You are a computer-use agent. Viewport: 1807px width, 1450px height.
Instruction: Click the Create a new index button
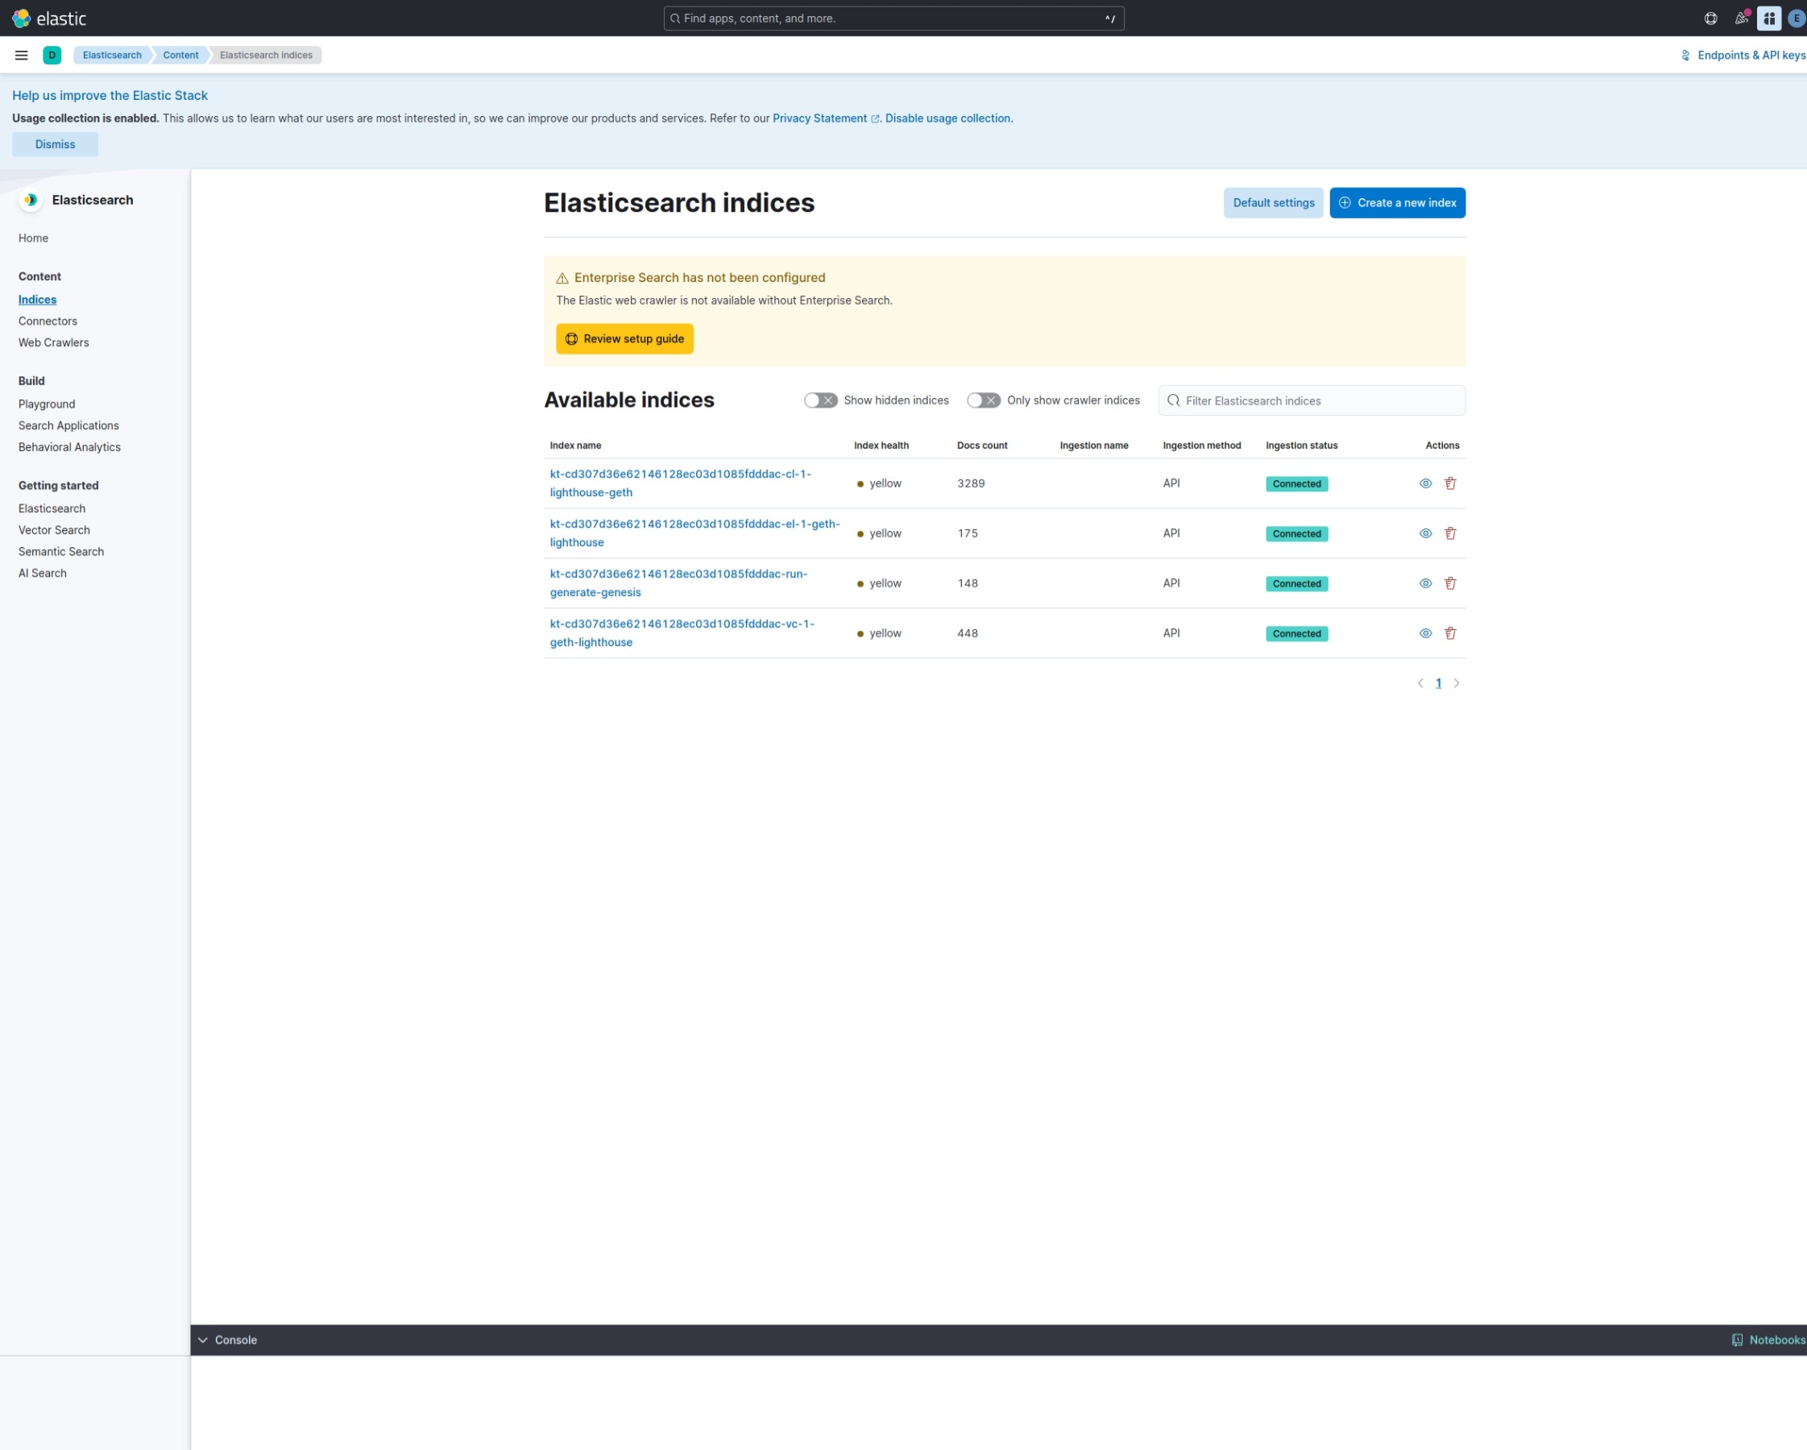click(x=1397, y=202)
